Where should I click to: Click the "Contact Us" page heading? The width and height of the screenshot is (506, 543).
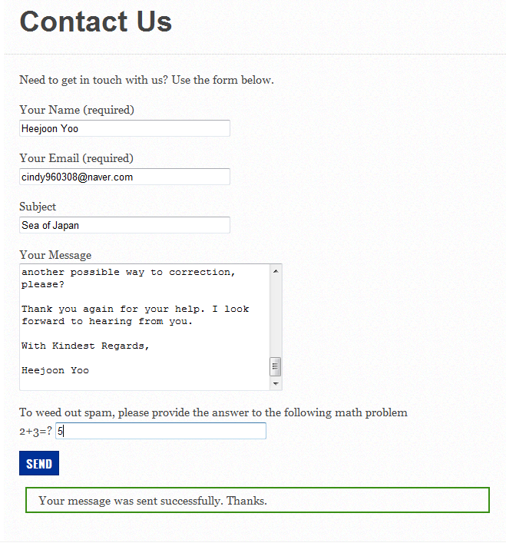click(95, 22)
